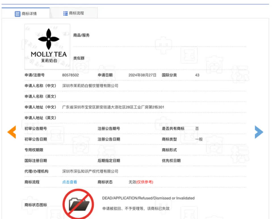This screenshot has width=275, height=219.
Task: Click the 商标状态图标 label
Action: point(36,205)
